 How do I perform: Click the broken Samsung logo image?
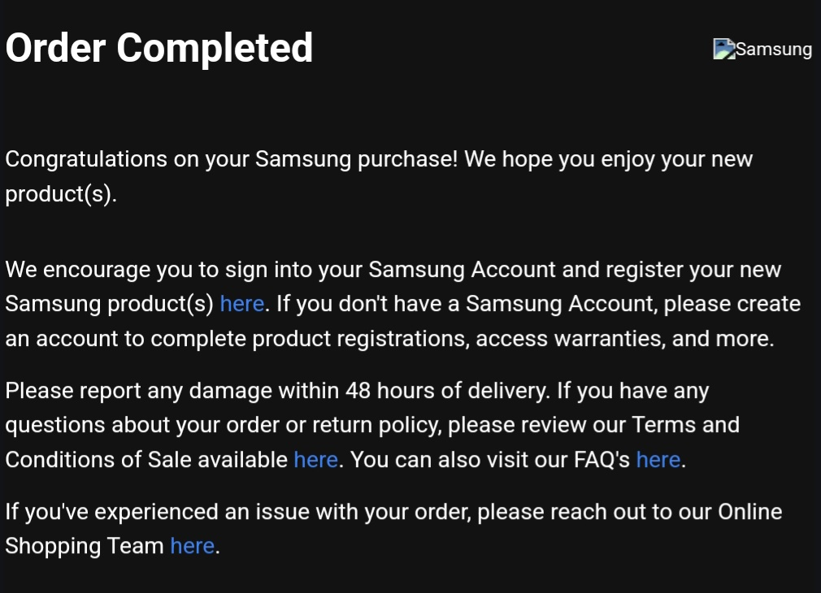pyautogui.click(x=724, y=49)
